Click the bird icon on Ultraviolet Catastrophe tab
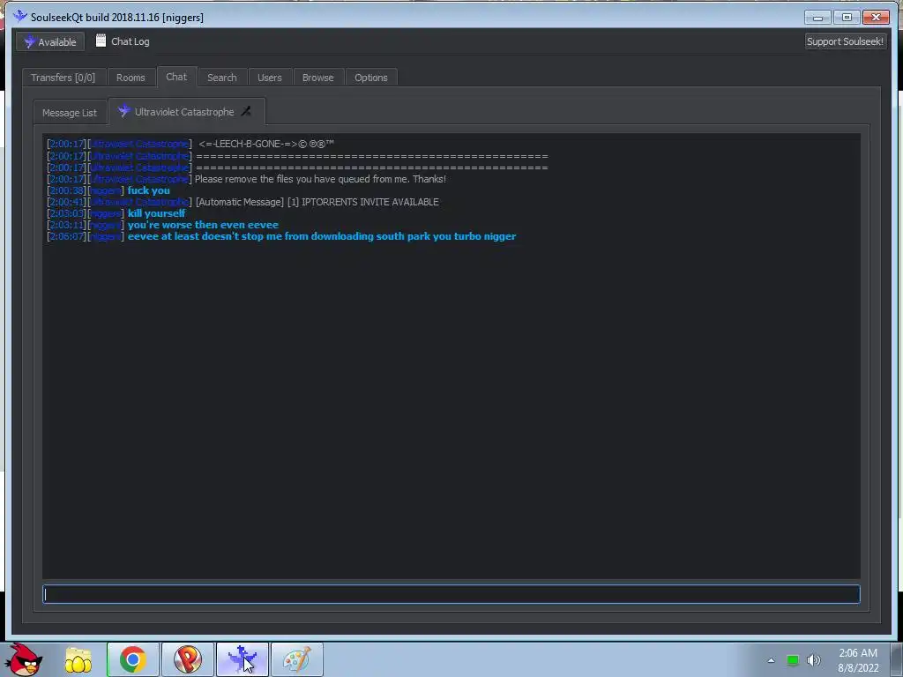The height and width of the screenshot is (677, 903). pyautogui.click(x=123, y=110)
